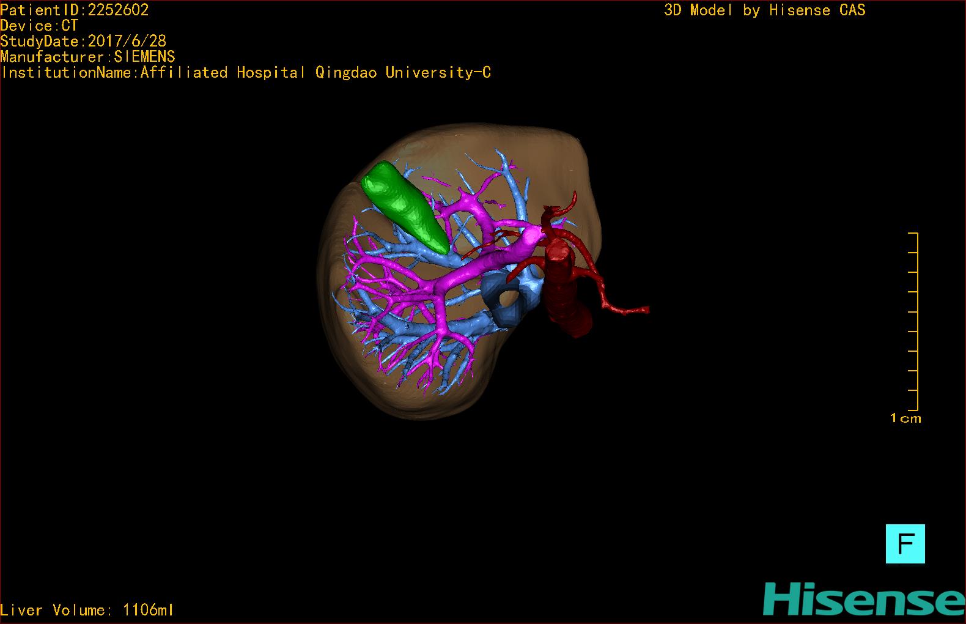Click the Hisense logo
Screen dimensions: 966x624
[864, 599]
